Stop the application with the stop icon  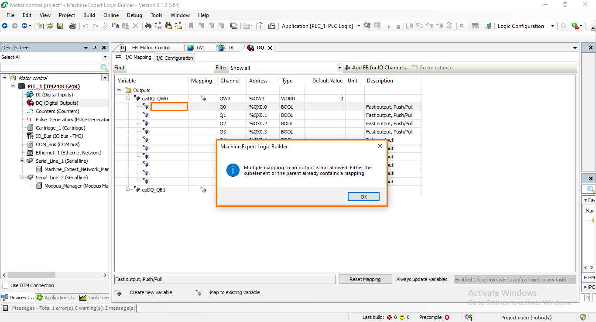398,26
